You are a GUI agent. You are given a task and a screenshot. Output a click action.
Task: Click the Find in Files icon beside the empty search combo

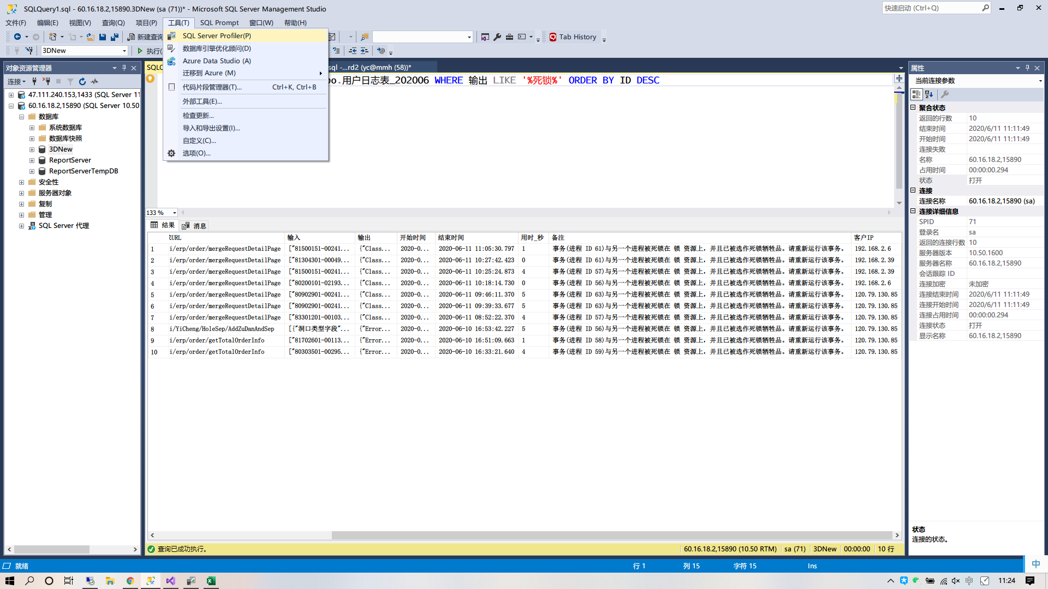click(365, 37)
